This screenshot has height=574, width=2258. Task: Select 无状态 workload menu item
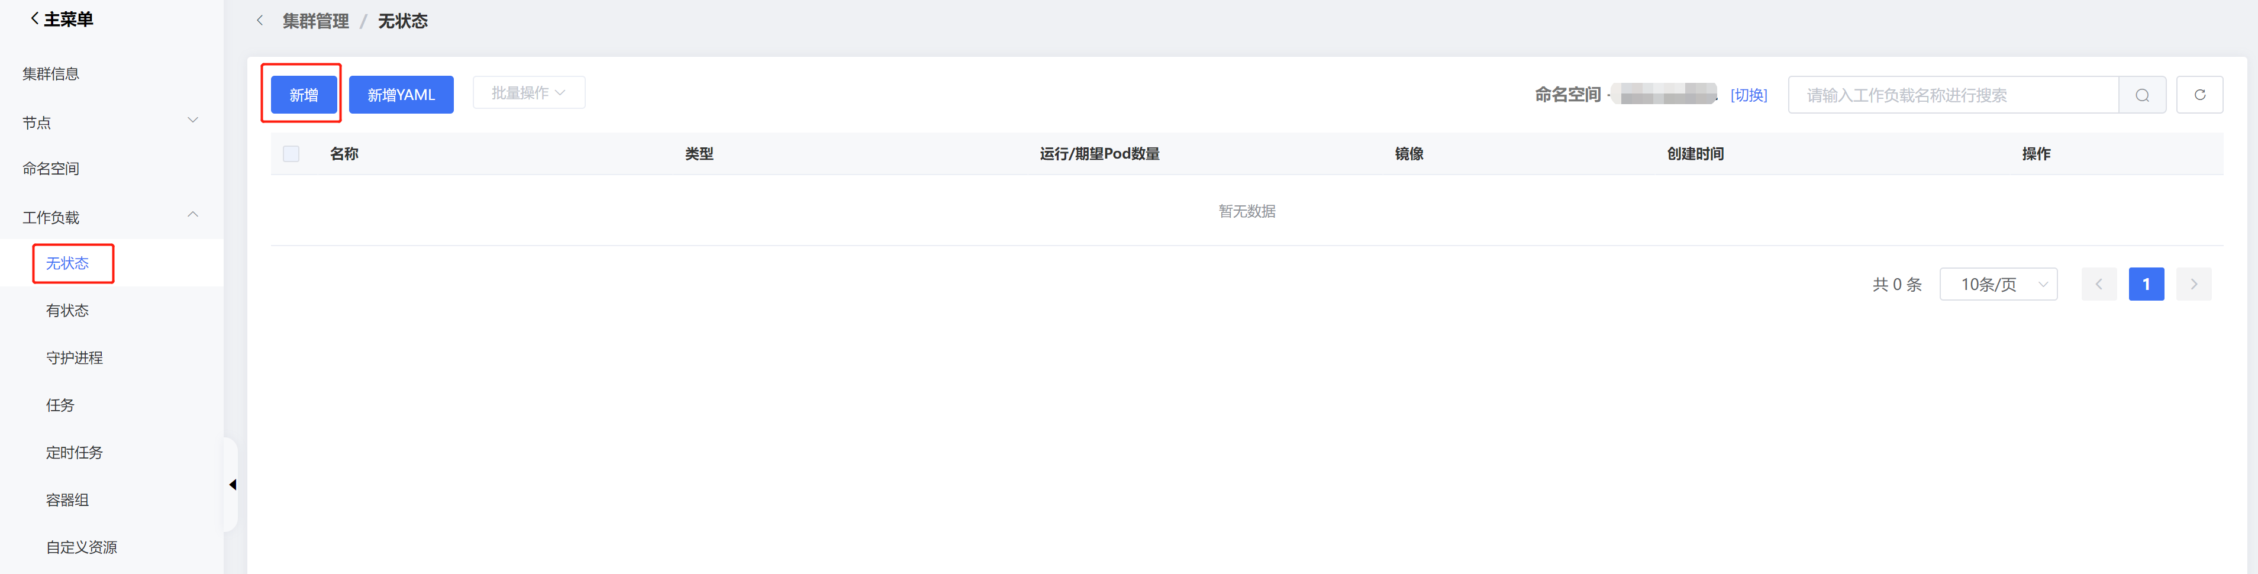point(67,263)
